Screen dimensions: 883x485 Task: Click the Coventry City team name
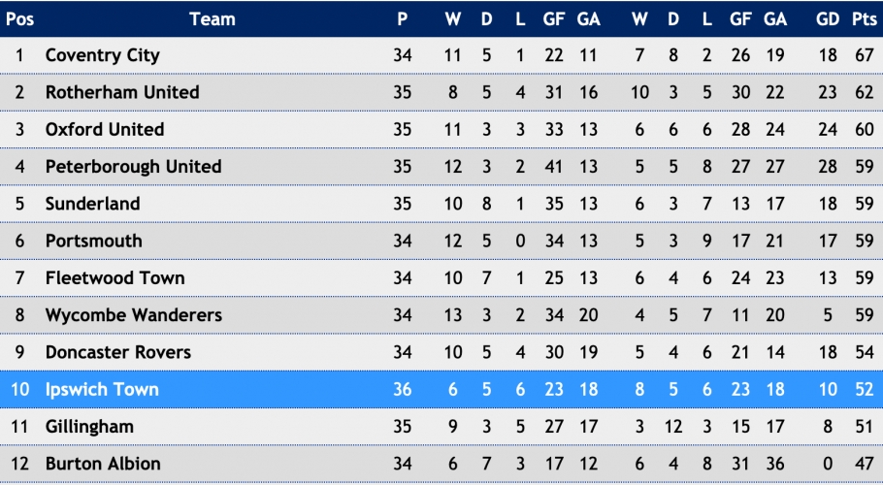click(x=103, y=55)
